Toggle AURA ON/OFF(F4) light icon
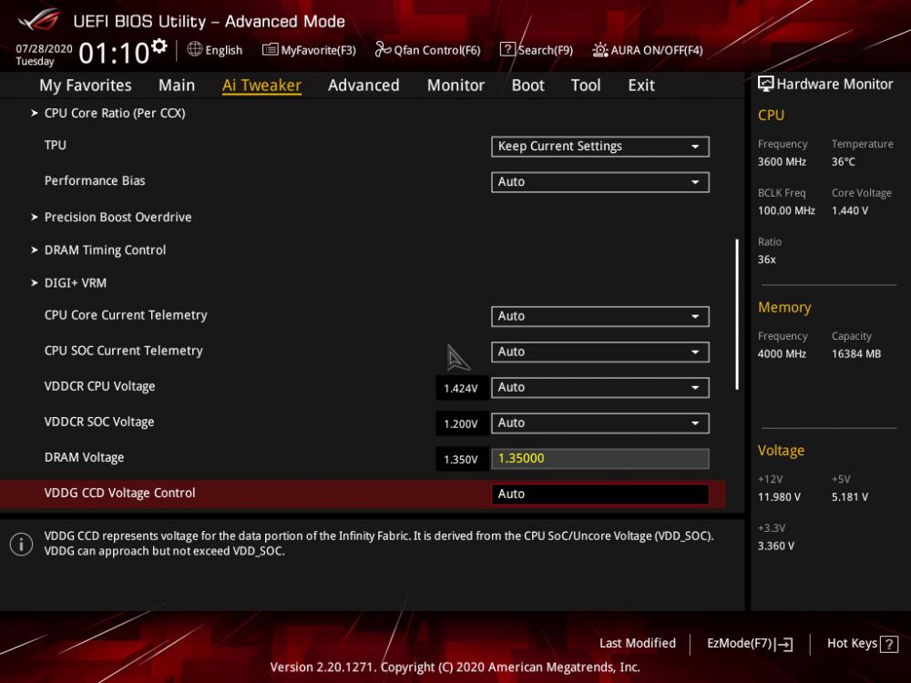 click(x=599, y=50)
